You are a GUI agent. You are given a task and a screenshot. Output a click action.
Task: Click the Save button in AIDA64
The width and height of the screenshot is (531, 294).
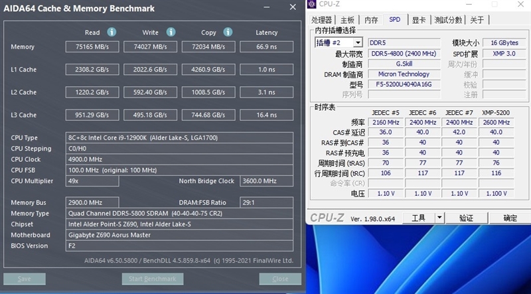pos(25,279)
